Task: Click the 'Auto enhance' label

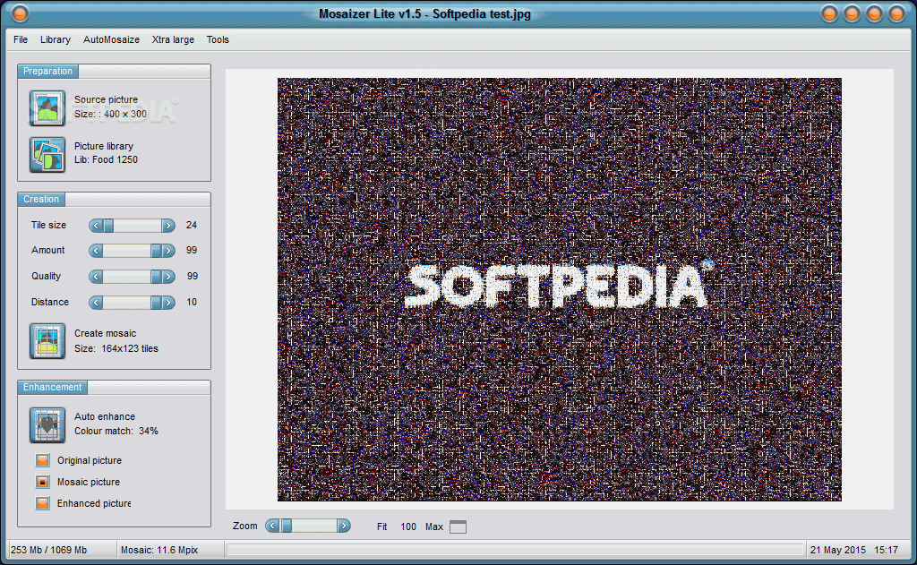Action: [105, 416]
